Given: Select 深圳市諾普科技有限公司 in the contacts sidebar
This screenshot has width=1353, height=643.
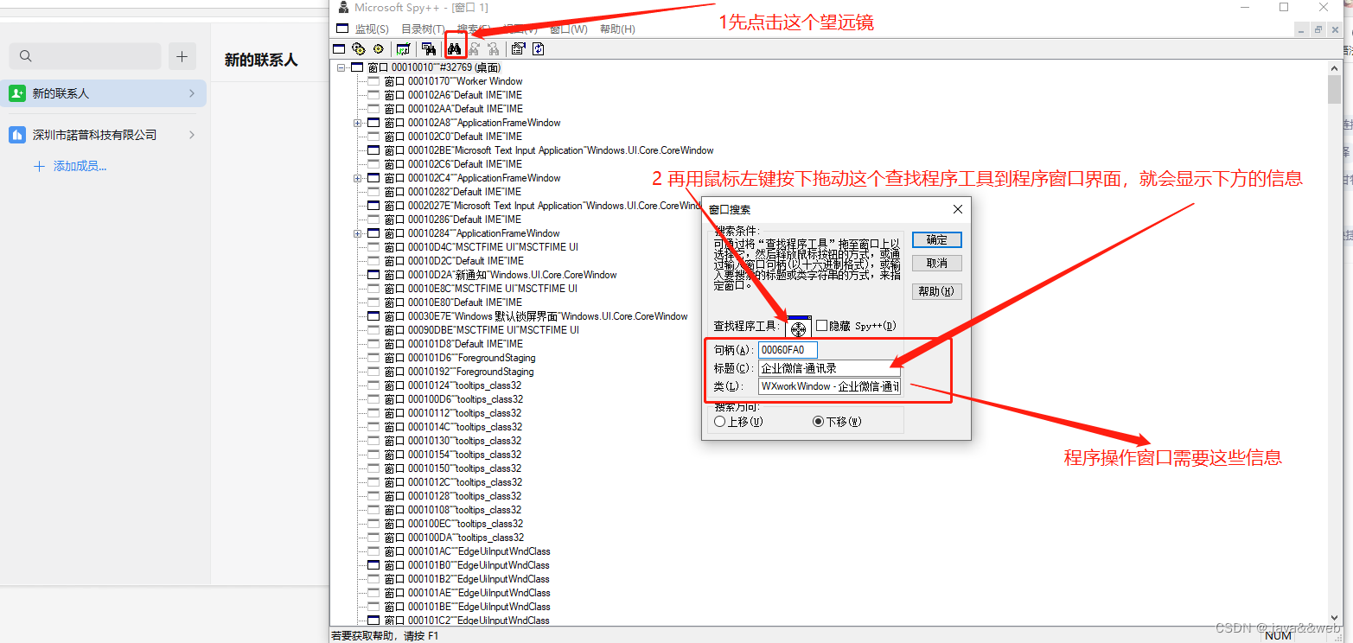Looking at the screenshot, I should (x=104, y=135).
